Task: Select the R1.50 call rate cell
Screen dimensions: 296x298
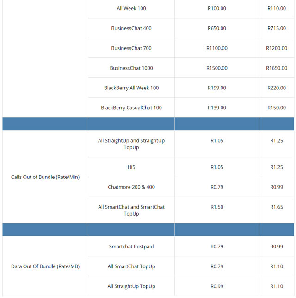Action: tap(217, 207)
